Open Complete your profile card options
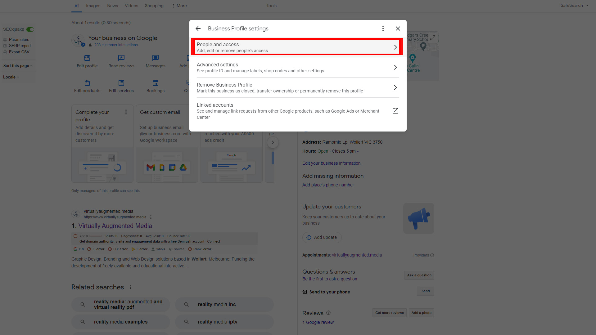Screen dimensions: 596x335 [126, 112]
